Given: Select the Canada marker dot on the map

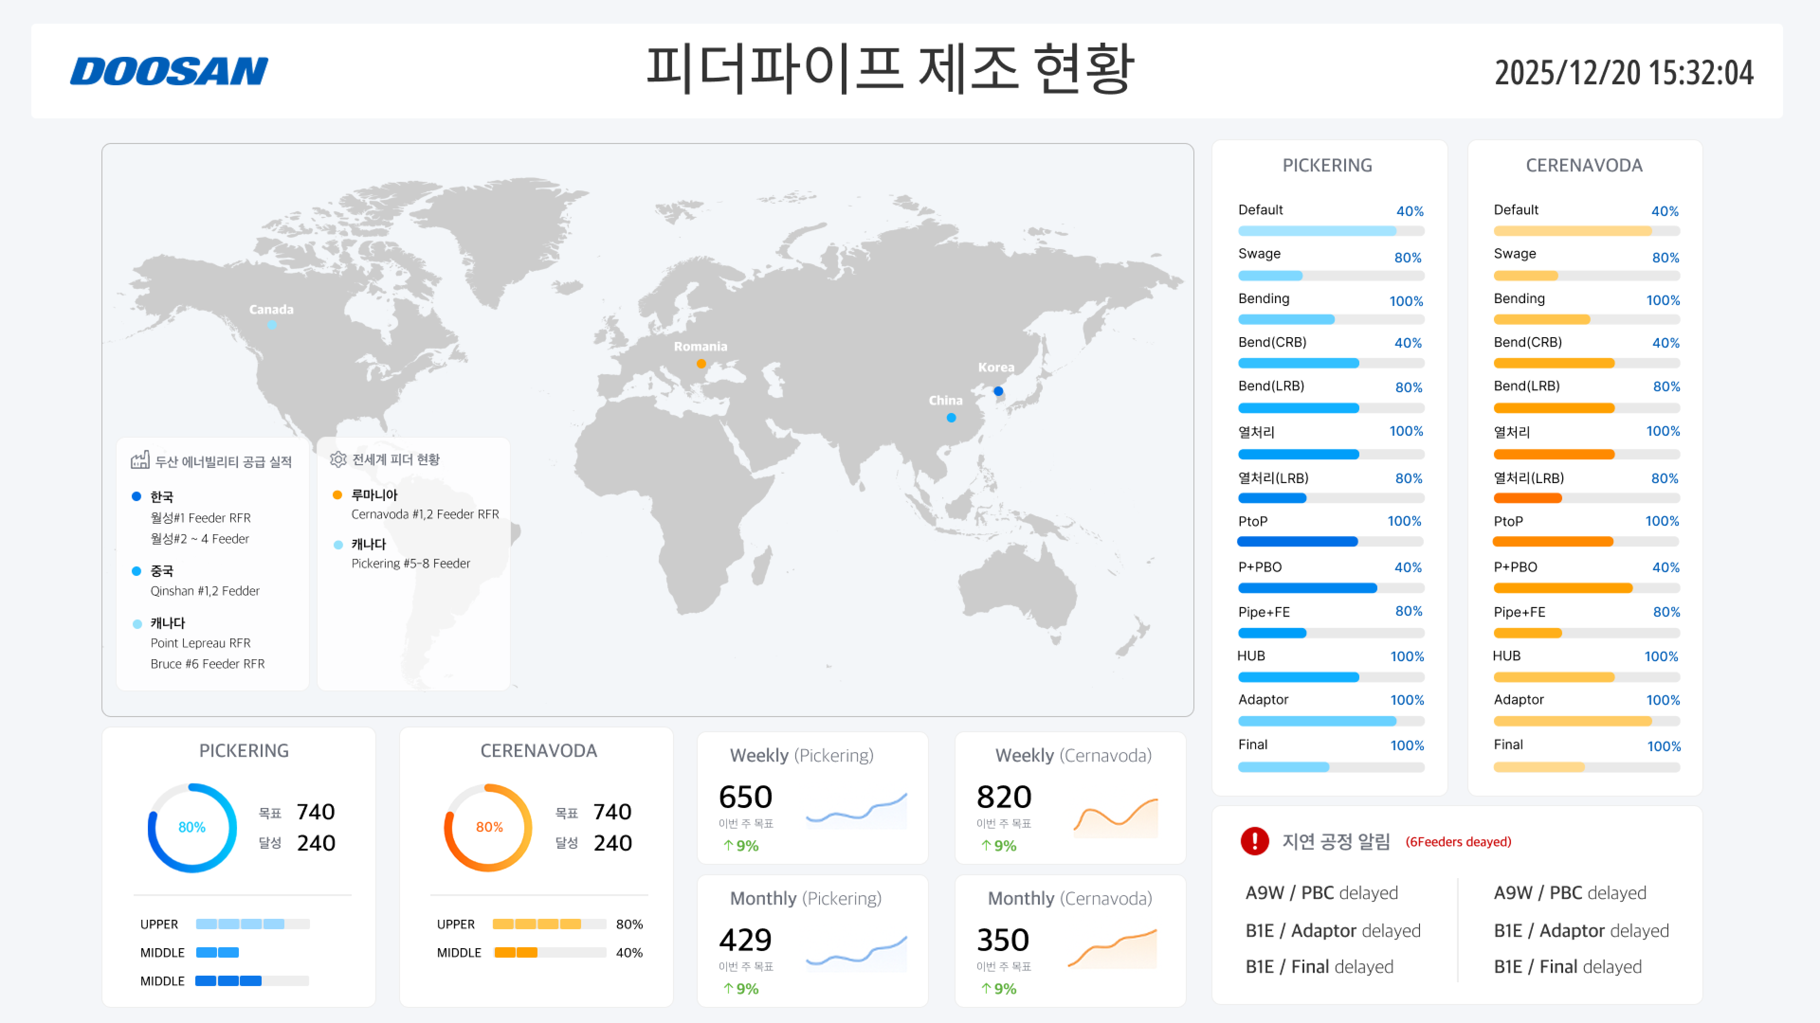Looking at the screenshot, I should pos(271,325).
